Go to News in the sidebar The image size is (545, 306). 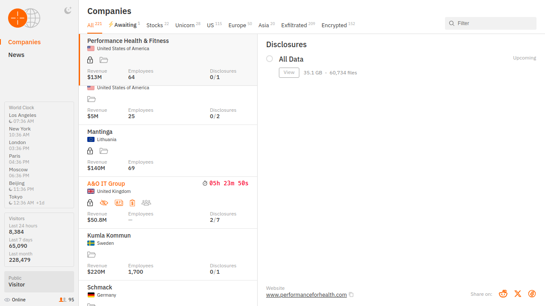16,55
